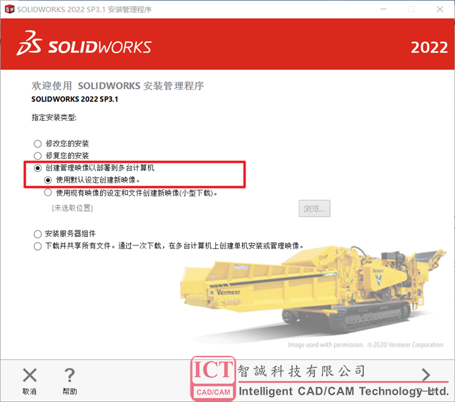Choose 创建管理映像以部署到多台计算机 option
This screenshot has width=455, height=402.
click(x=38, y=168)
